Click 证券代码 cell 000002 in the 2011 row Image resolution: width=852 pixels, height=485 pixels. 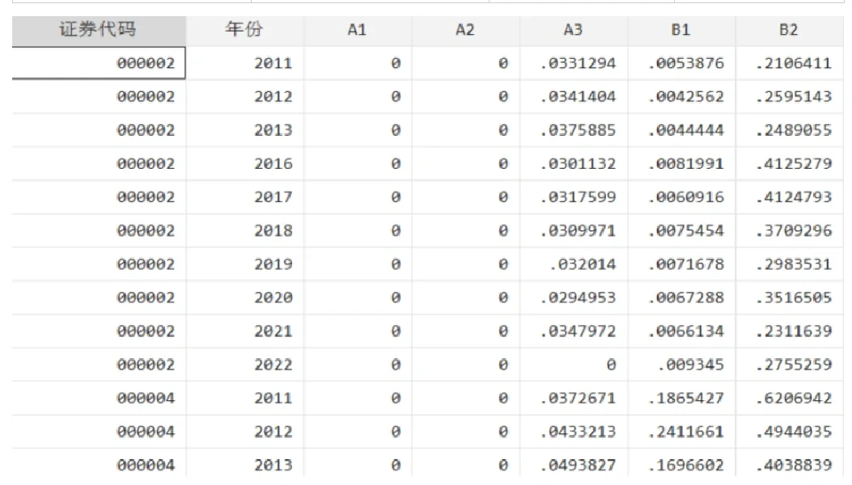point(99,63)
